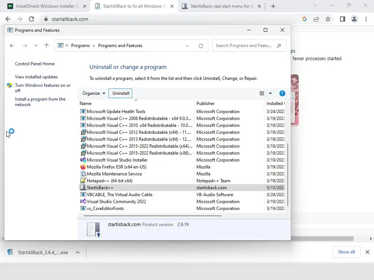Select the Programs breadcrumb
374x280 pixels.
(x=80, y=46)
